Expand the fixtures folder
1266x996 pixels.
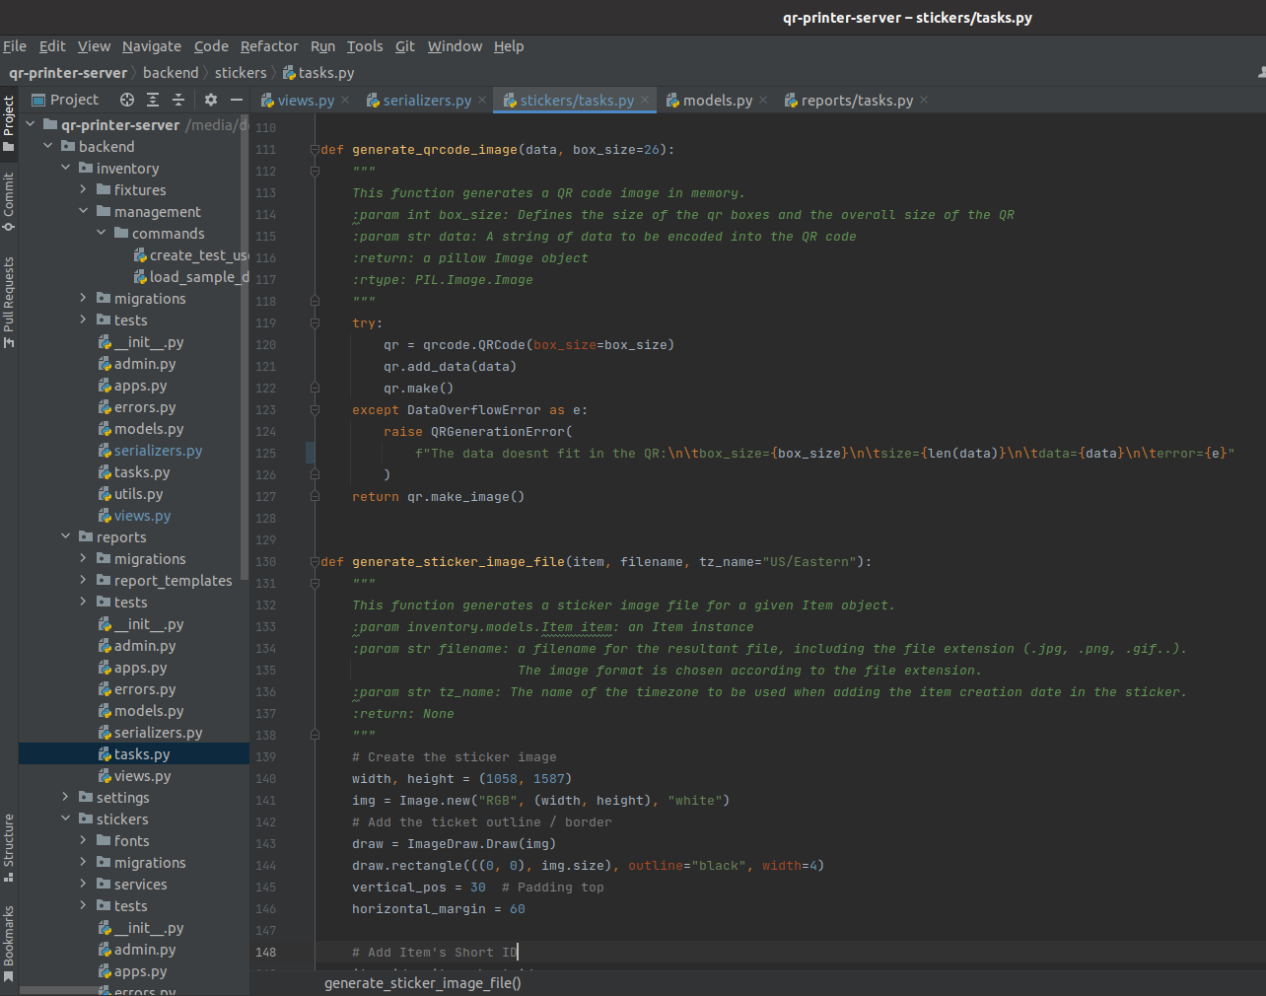[84, 190]
